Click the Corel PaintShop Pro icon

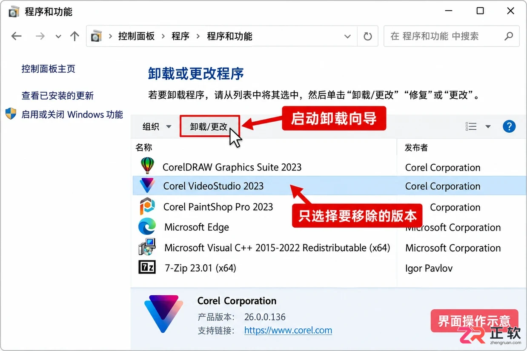tap(147, 206)
